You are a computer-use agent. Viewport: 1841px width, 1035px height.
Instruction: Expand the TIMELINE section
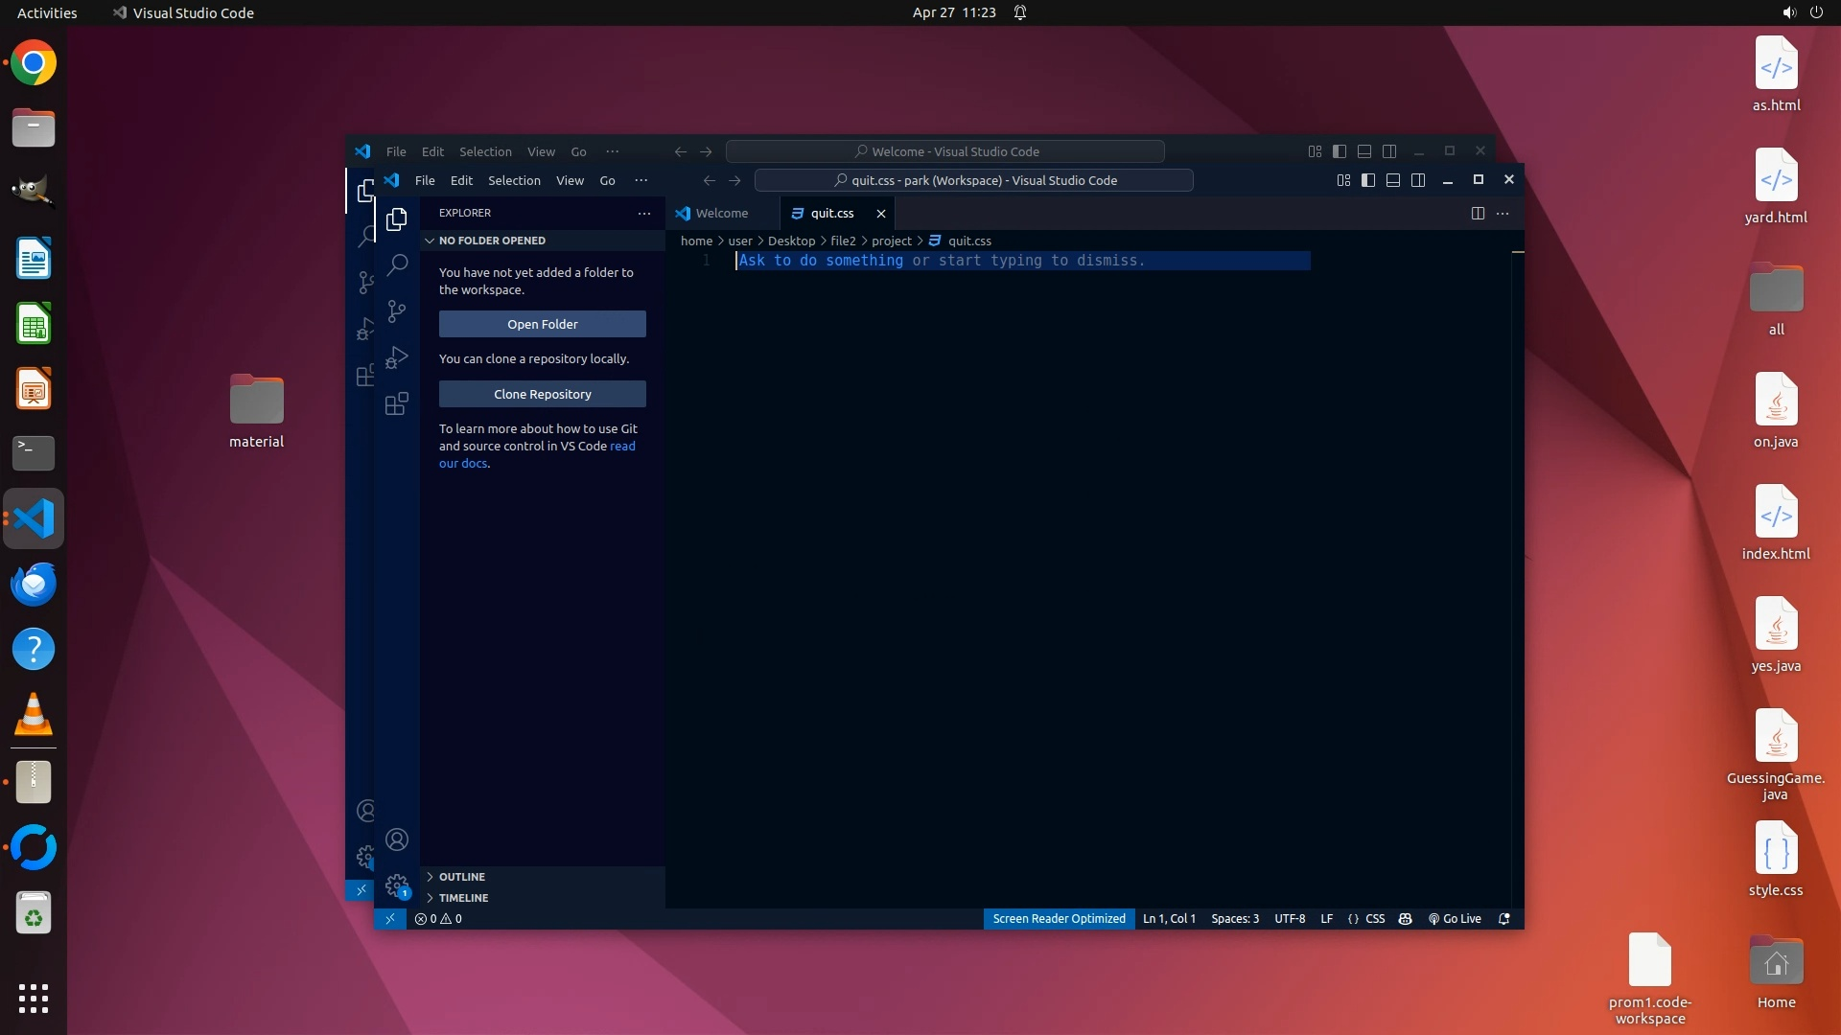coord(463,898)
